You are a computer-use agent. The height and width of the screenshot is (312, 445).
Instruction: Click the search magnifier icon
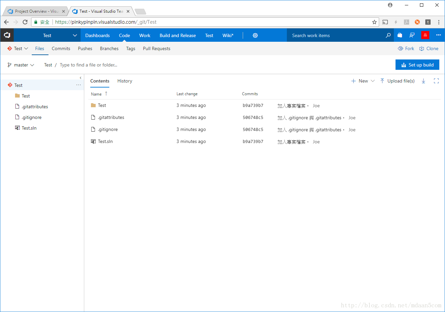point(388,35)
